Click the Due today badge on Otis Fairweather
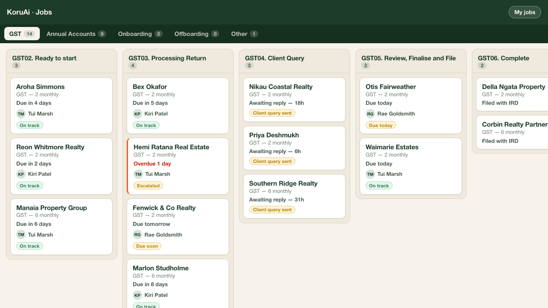Image resolution: width=548 pixels, height=308 pixels. (381, 125)
